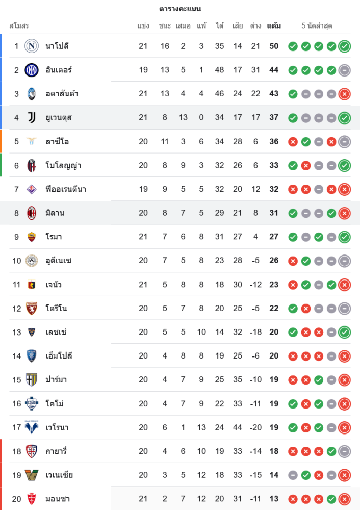Viewport: 360px width, 510px height.
Task: Click the AC Milan crest icon
Action: tap(32, 213)
